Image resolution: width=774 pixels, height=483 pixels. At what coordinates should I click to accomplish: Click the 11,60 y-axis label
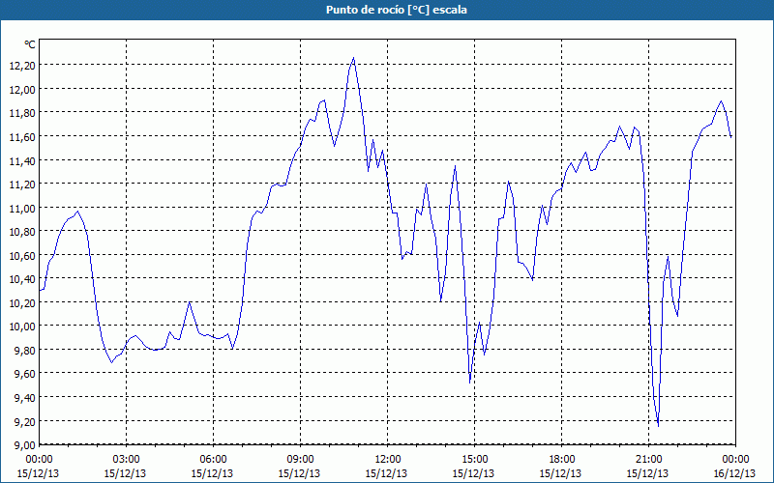(22, 136)
